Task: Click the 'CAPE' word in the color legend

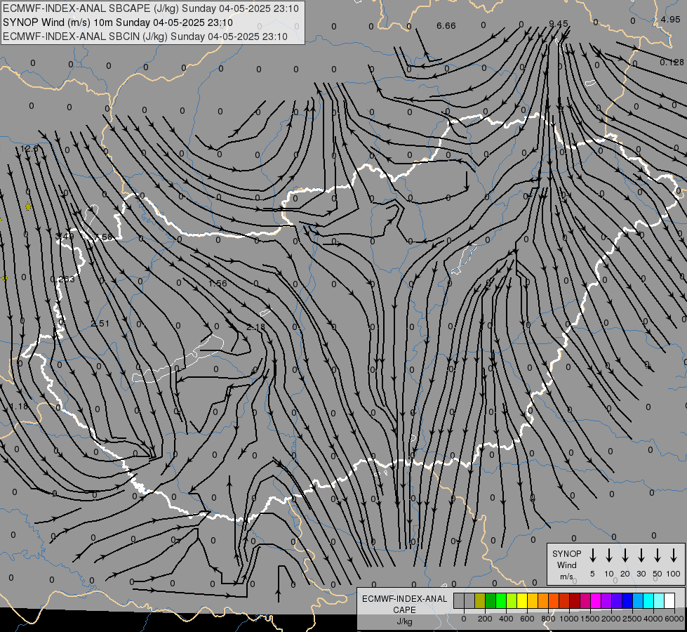Action: (404, 610)
